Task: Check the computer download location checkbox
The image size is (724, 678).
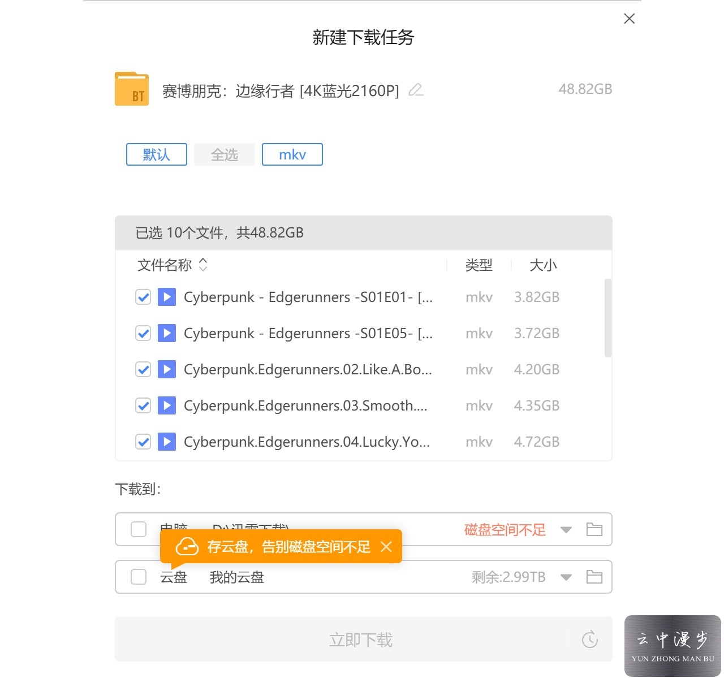Action: pos(139,529)
